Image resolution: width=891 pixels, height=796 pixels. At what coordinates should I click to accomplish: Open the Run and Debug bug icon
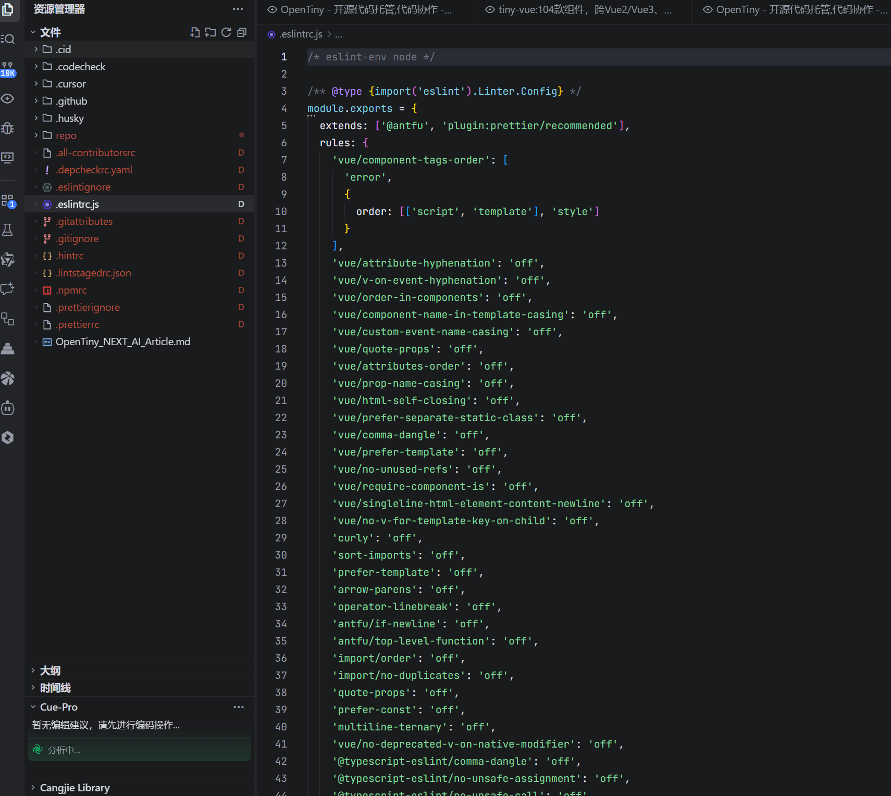(x=8, y=128)
